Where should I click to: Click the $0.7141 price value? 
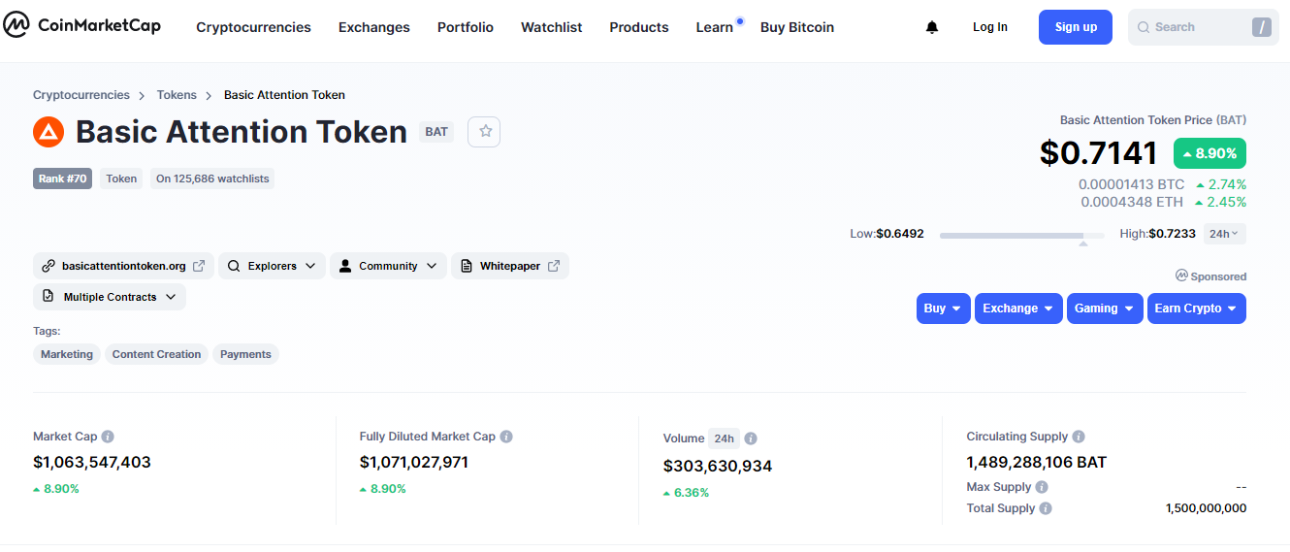pyautogui.click(x=1098, y=153)
